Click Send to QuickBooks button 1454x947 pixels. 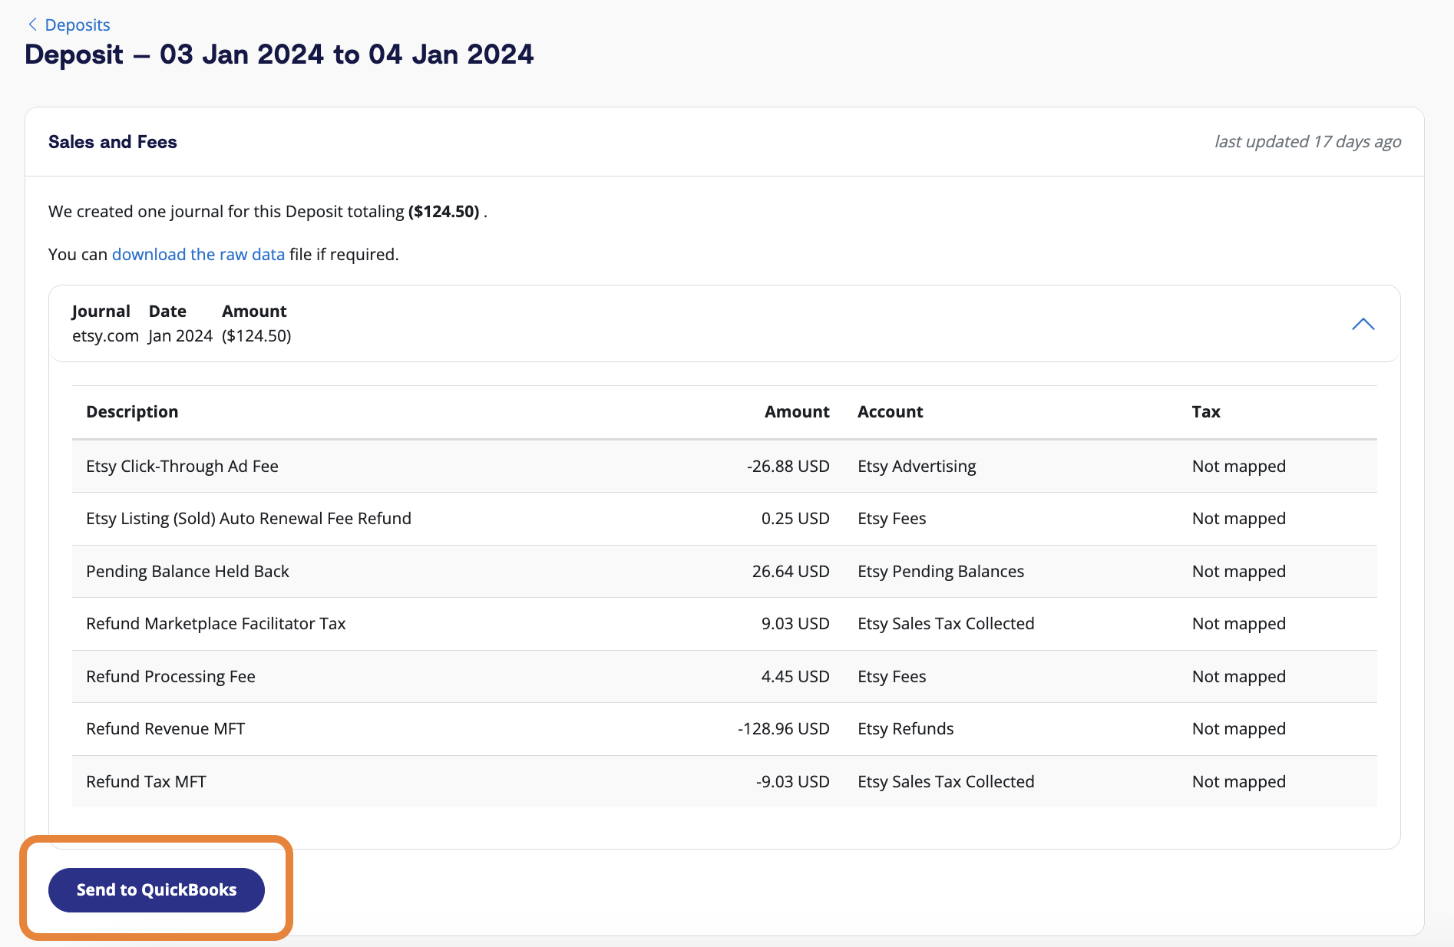pos(157,890)
